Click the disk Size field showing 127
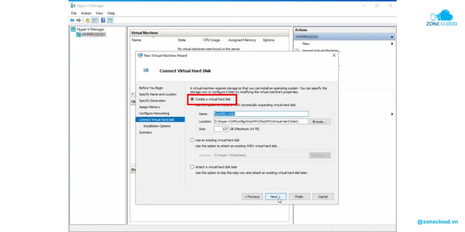The height and width of the screenshot is (232, 465). click(x=221, y=129)
